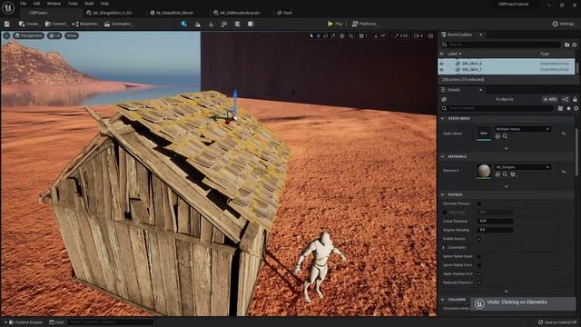Open the Perspective view mode dropdown
This screenshot has height=327, width=581.
[x=29, y=36]
